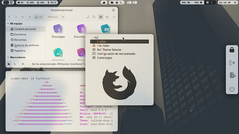
Task: Open the Cortafuegos entry
Action: point(119,58)
